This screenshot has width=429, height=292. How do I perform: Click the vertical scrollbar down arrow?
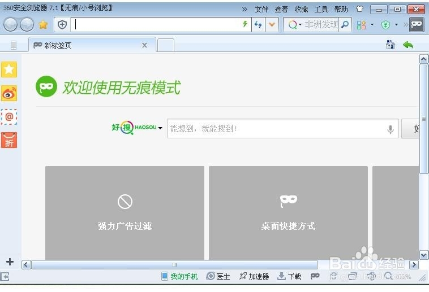423,255
